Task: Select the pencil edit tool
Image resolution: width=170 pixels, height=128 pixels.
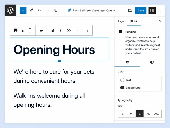Action: click(x=31, y=10)
